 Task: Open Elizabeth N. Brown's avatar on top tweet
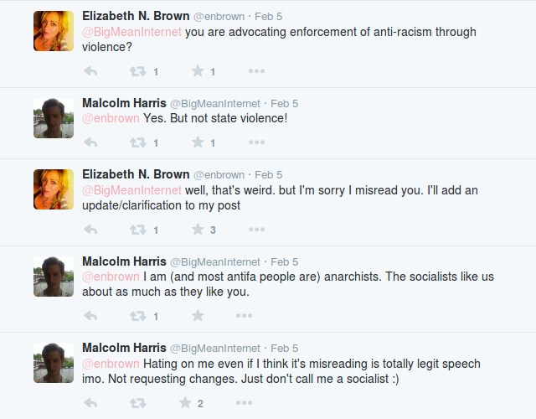pyautogui.click(x=54, y=31)
